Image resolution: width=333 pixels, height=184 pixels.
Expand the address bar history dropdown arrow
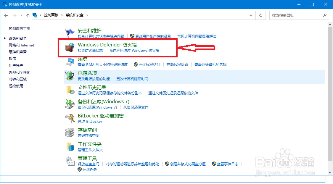pos(250,15)
